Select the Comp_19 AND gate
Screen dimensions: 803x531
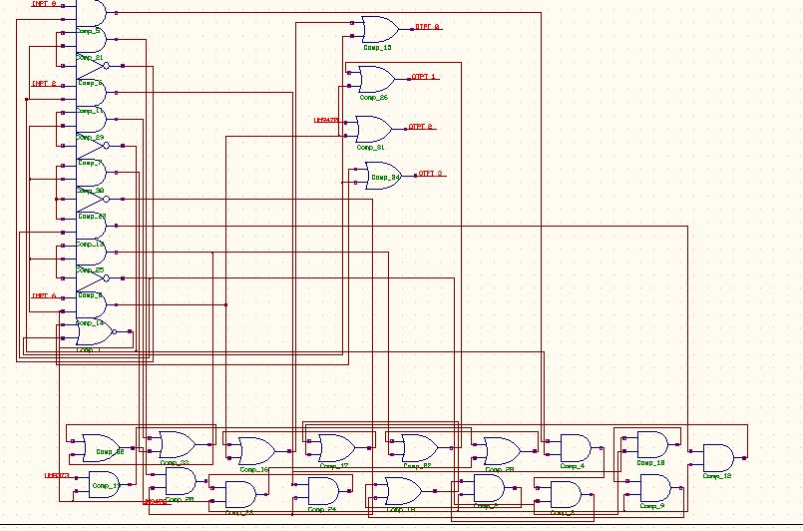104,484
